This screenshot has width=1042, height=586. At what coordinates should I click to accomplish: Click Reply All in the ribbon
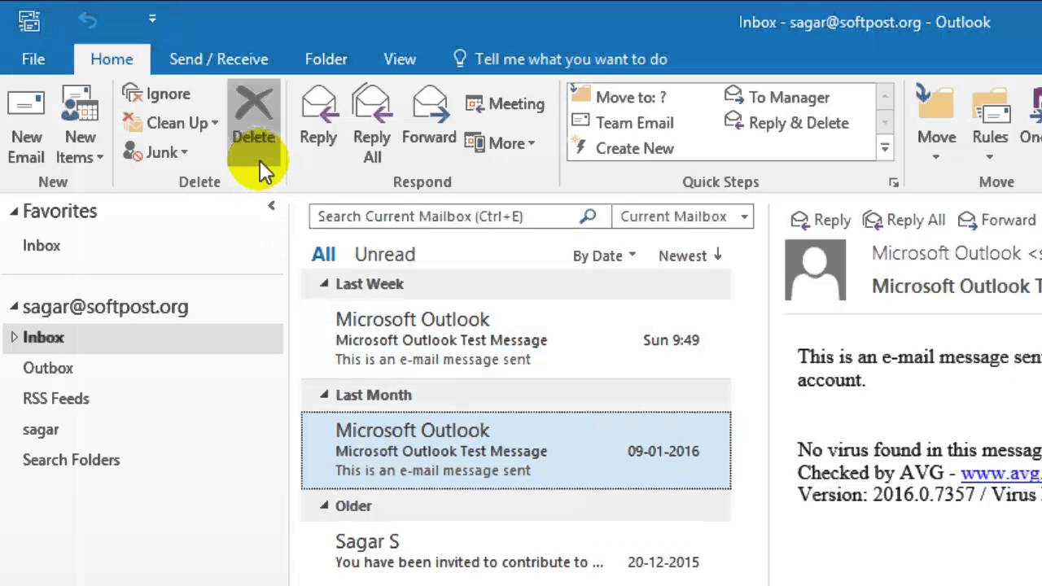(372, 125)
